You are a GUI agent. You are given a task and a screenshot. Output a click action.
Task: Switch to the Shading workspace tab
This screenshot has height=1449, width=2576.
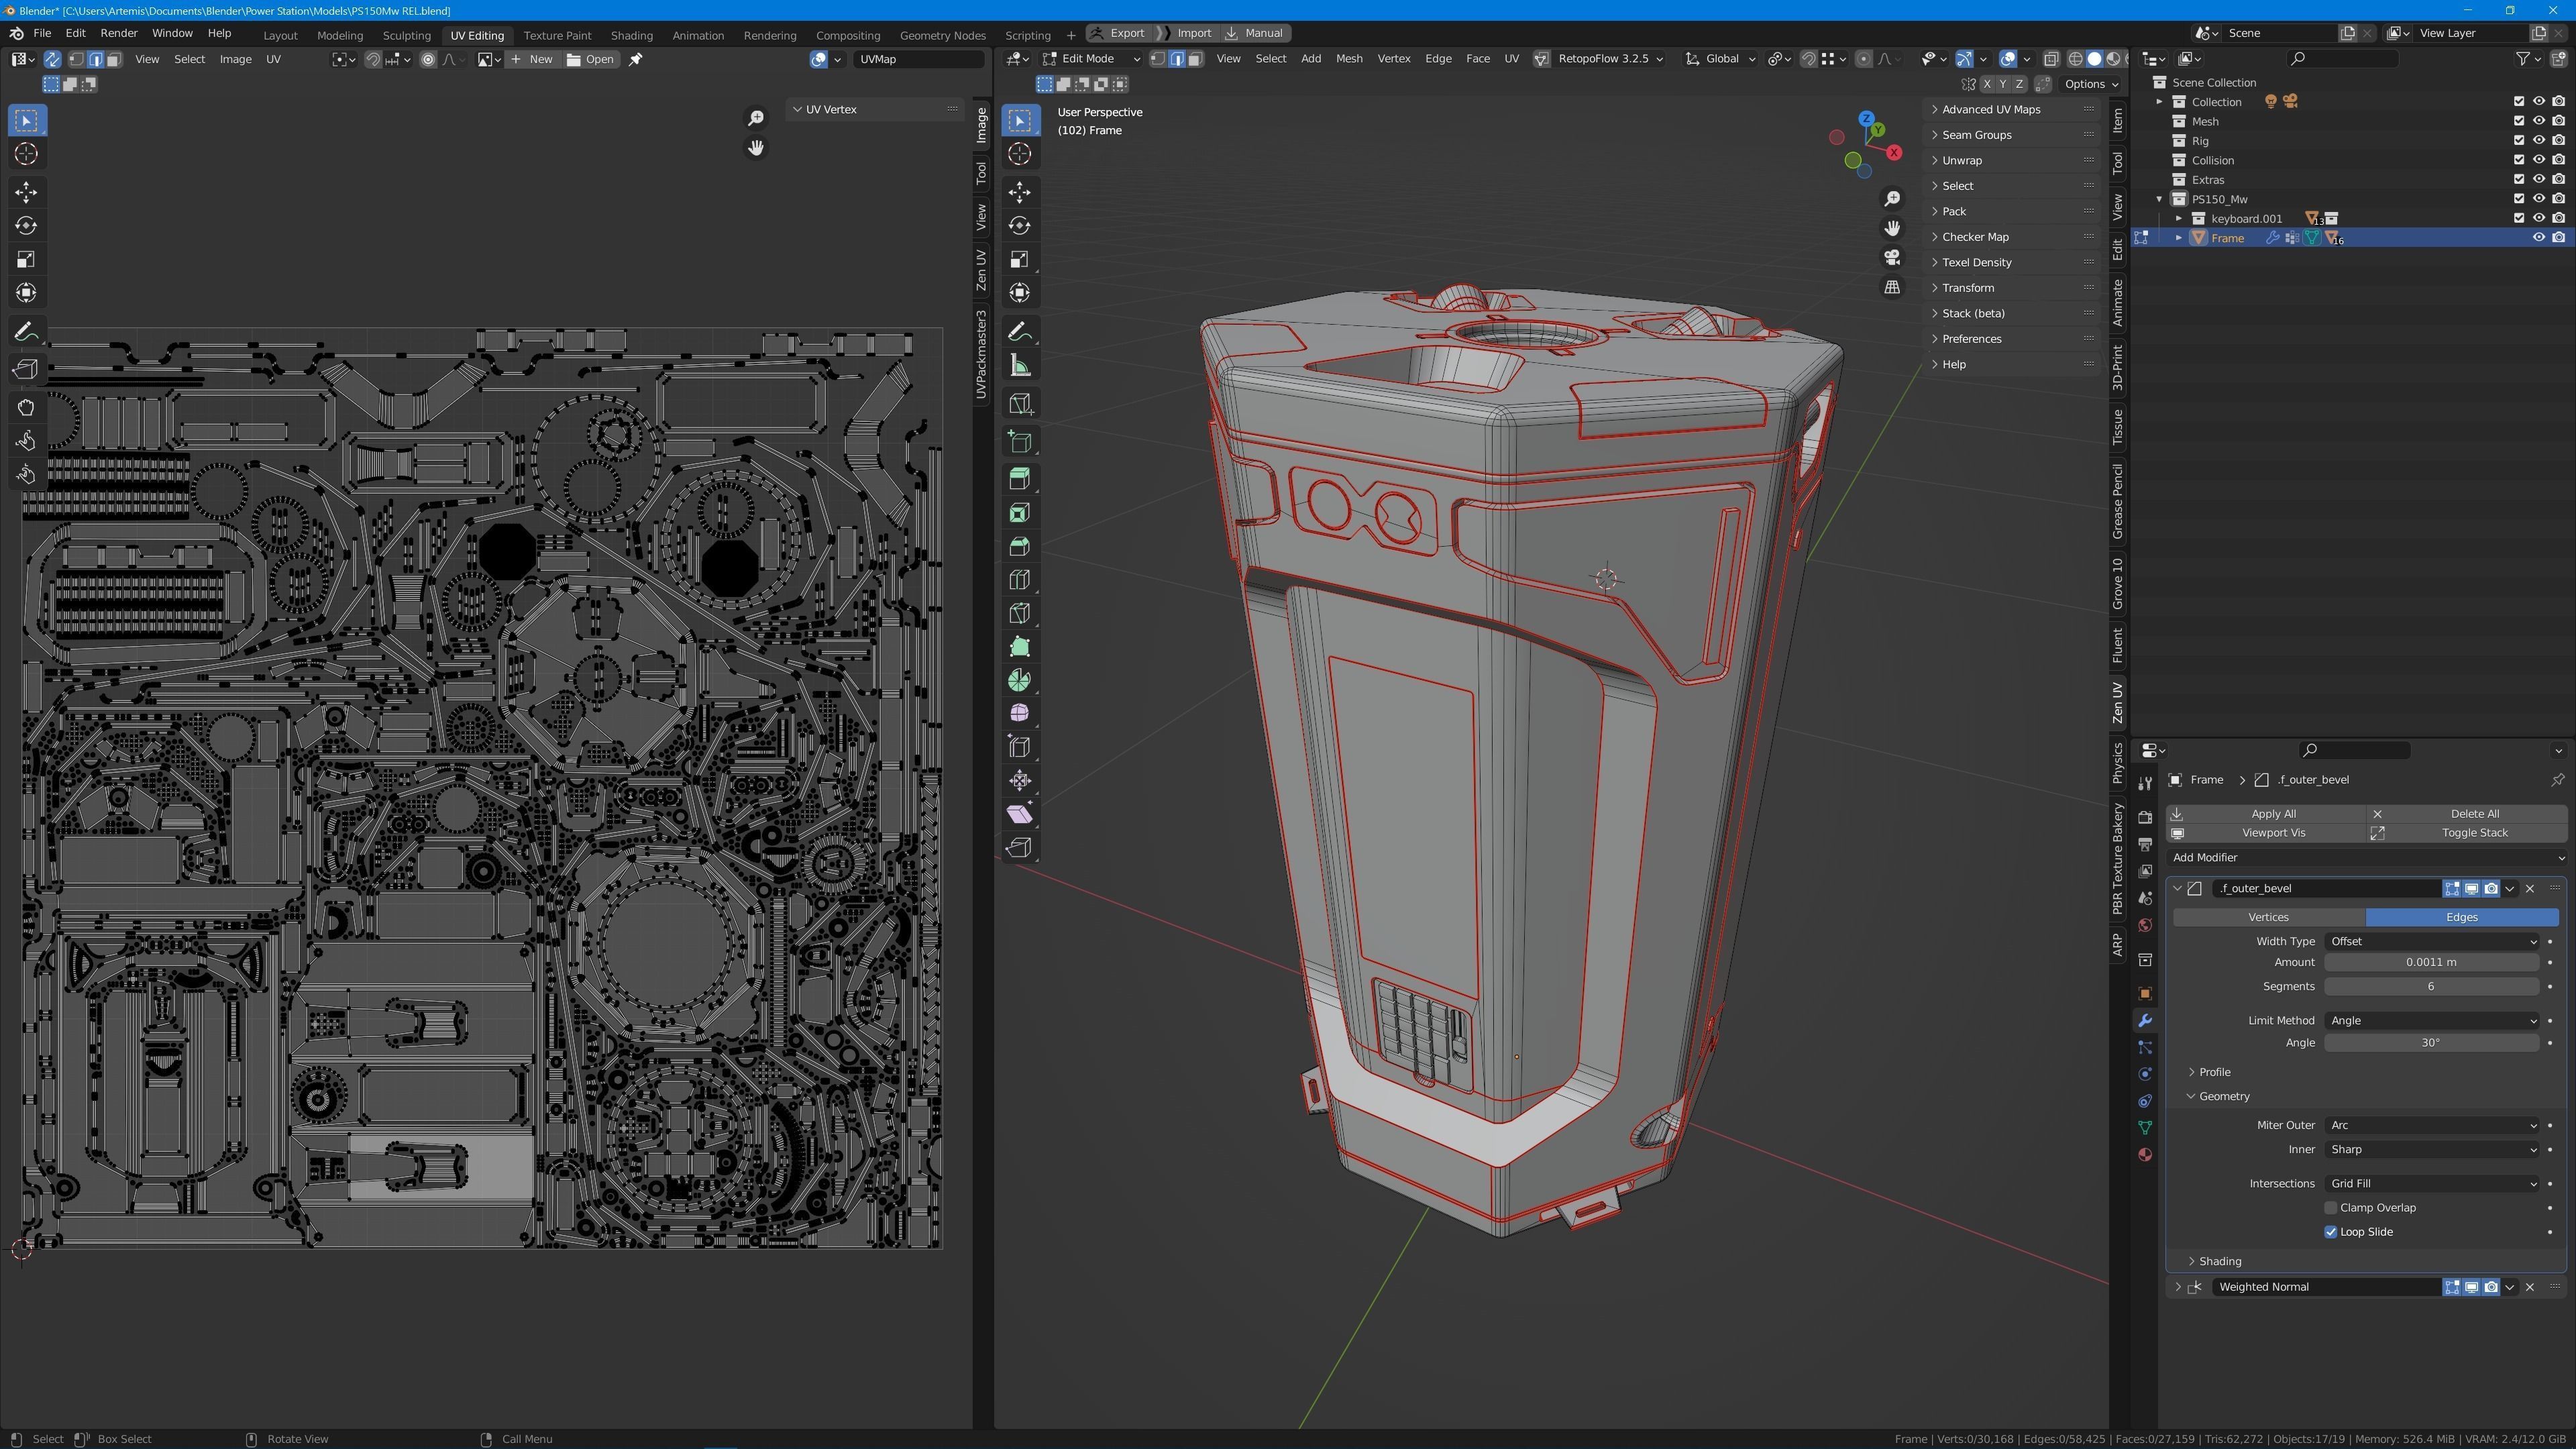click(x=631, y=35)
